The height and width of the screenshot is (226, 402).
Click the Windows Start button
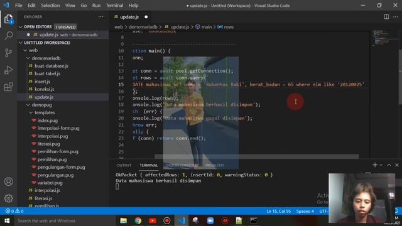7,220
